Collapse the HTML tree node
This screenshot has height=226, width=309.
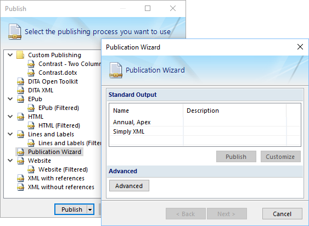(10, 117)
